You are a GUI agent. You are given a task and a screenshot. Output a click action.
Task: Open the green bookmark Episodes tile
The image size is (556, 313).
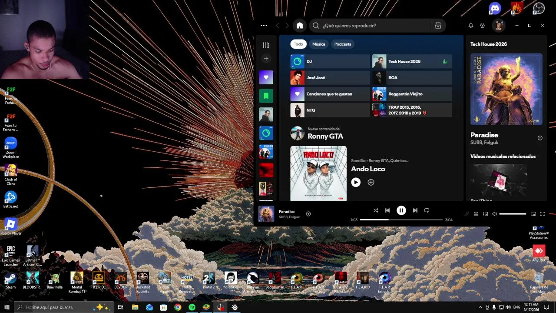(266, 96)
